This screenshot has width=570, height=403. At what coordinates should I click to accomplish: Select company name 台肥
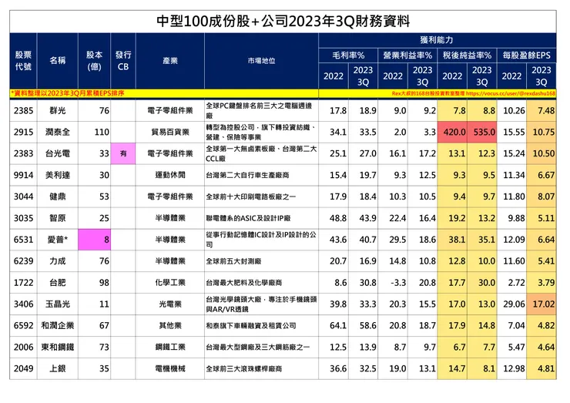58,282
